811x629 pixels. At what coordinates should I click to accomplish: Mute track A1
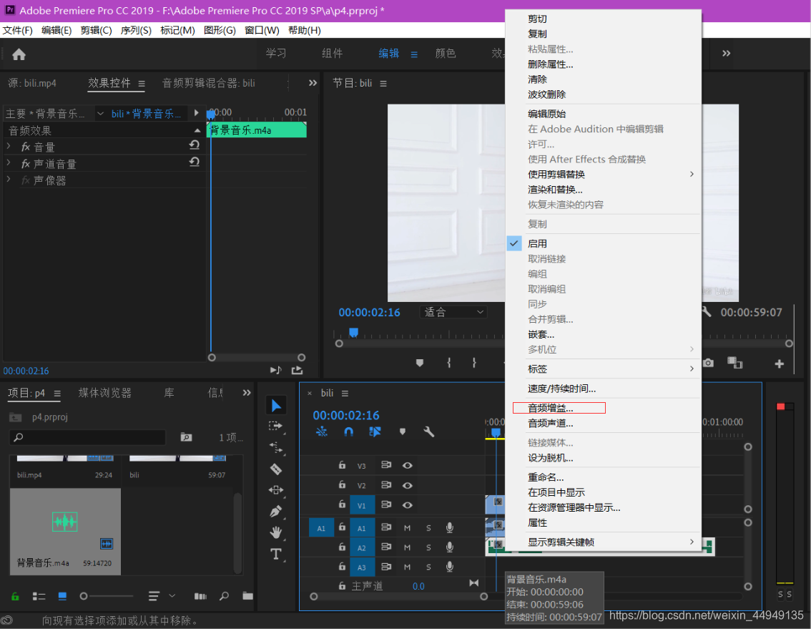point(407,528)
